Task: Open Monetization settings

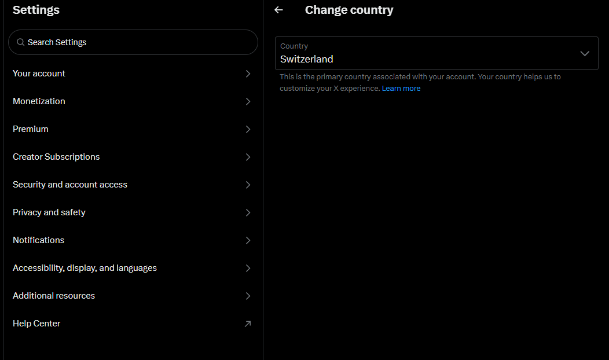Action: click(133, 101)
